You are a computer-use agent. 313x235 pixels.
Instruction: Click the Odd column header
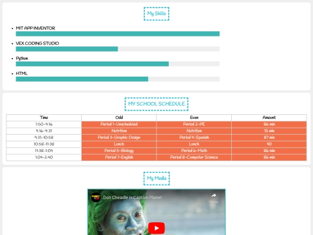(x=119, y=117)
